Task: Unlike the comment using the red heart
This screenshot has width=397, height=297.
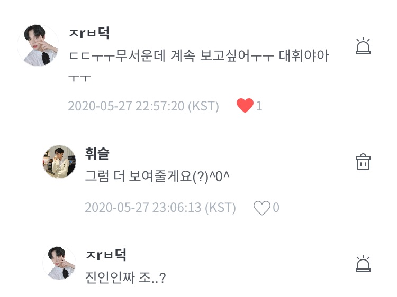Action: tap(245, 106)
